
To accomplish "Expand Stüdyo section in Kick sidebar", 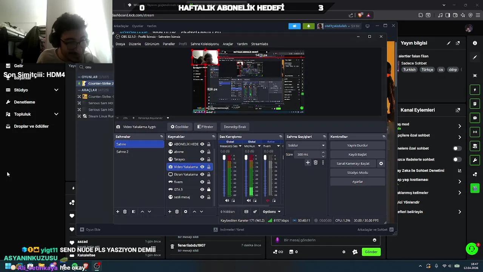I will 56,90.
